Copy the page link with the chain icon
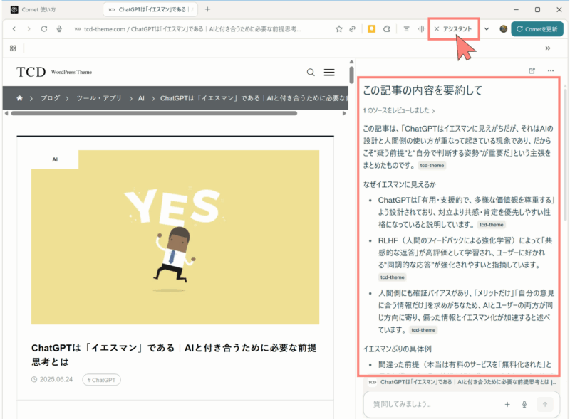The image size is (570, 419). point(353,29)
